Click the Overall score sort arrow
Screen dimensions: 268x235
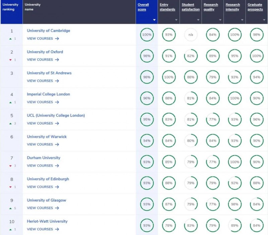click(x=154, y=20)
